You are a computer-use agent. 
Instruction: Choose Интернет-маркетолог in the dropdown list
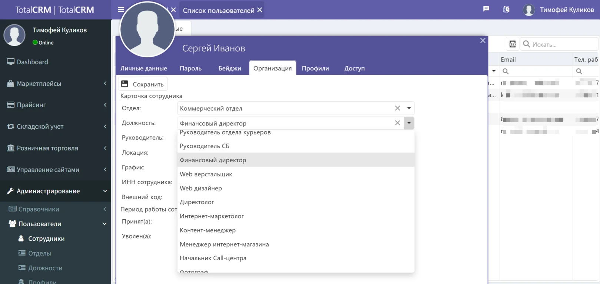click(212, 216)
